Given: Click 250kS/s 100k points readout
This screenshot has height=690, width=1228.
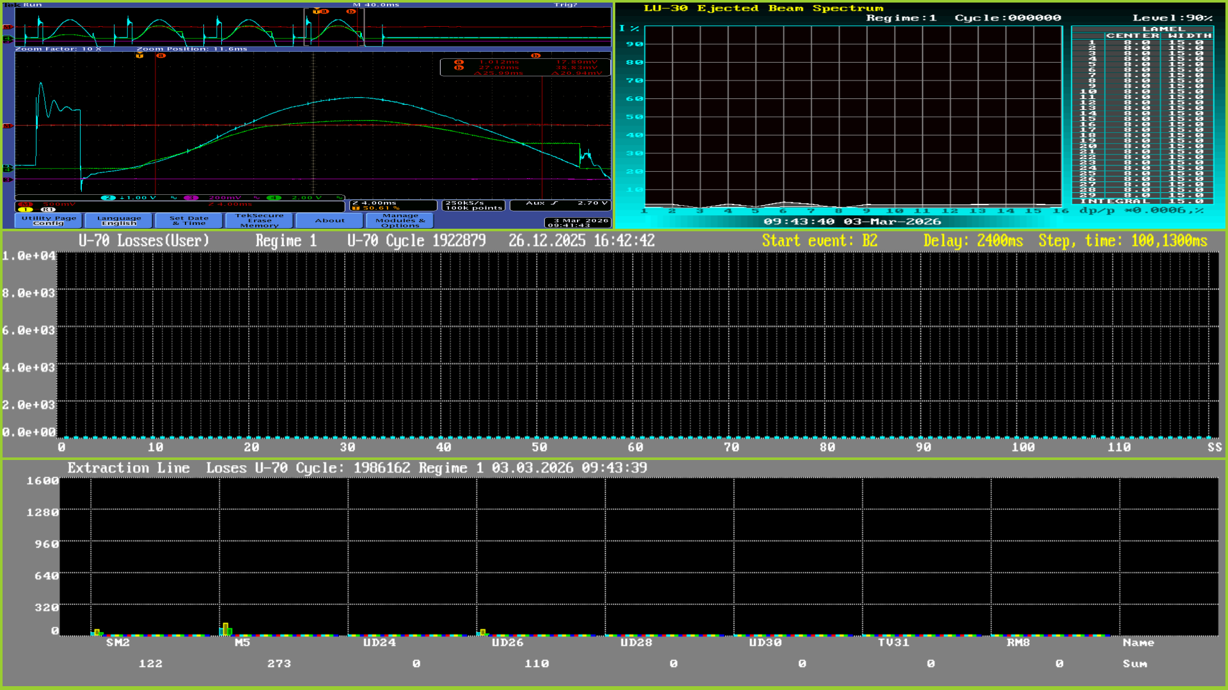Looking at the screenshot, I should 473,205.
